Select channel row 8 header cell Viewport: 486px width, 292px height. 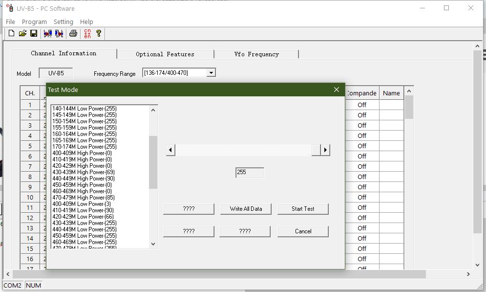[30, 177]
